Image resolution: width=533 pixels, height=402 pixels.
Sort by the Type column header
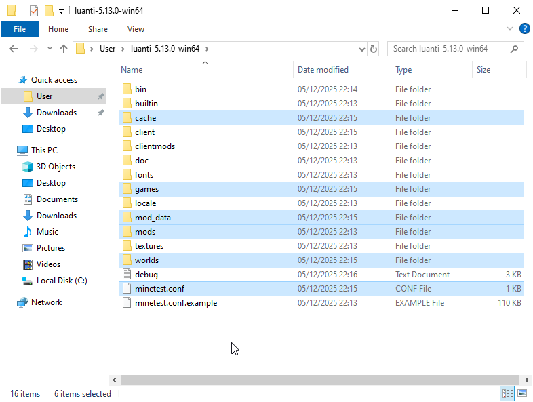click(x=403, y=70)
